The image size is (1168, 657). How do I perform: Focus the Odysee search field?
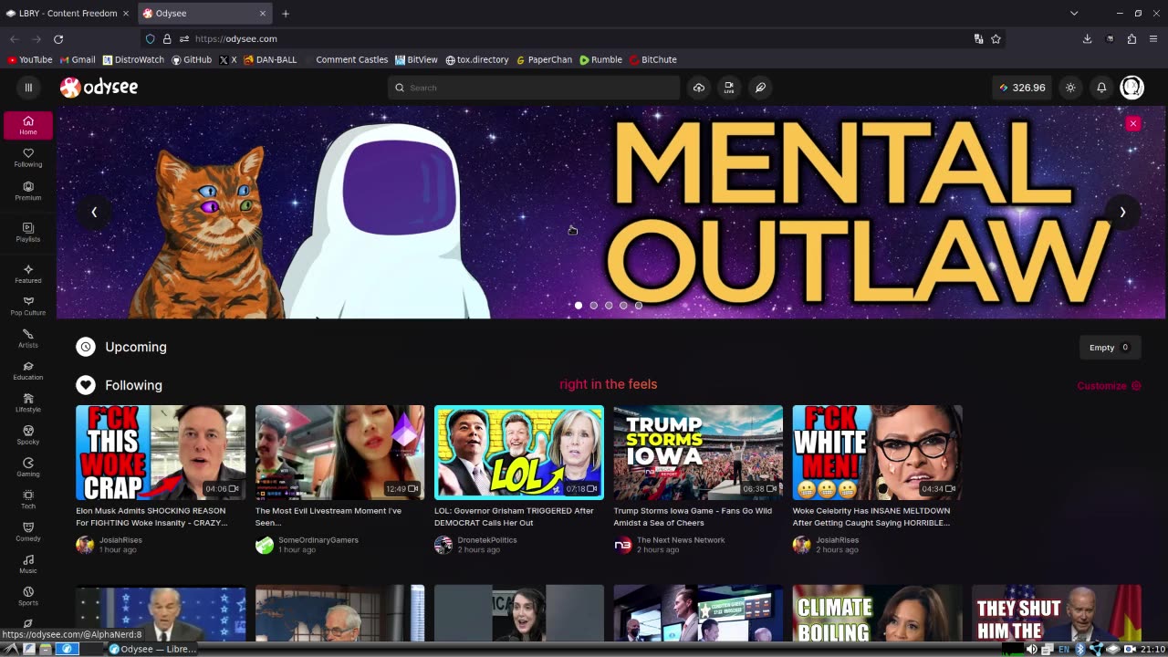[x=534, y=88]
